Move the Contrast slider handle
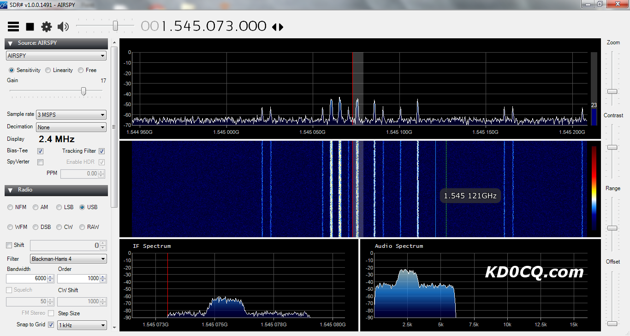This screenshot has height=336, width=630. pos(612,147)
